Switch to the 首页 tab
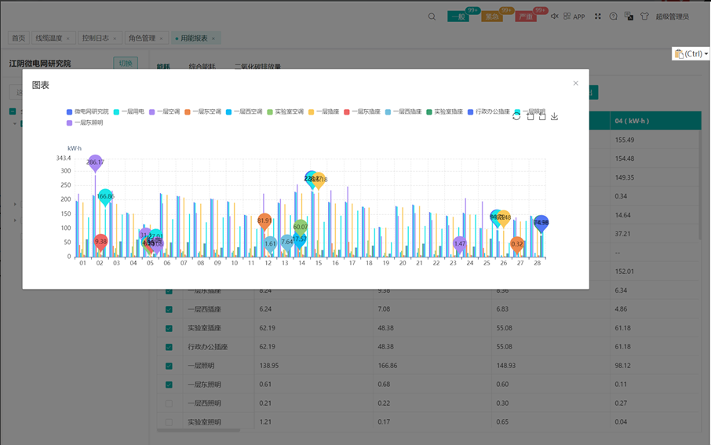Screen dimensions: 711x445 pos(19,38)
